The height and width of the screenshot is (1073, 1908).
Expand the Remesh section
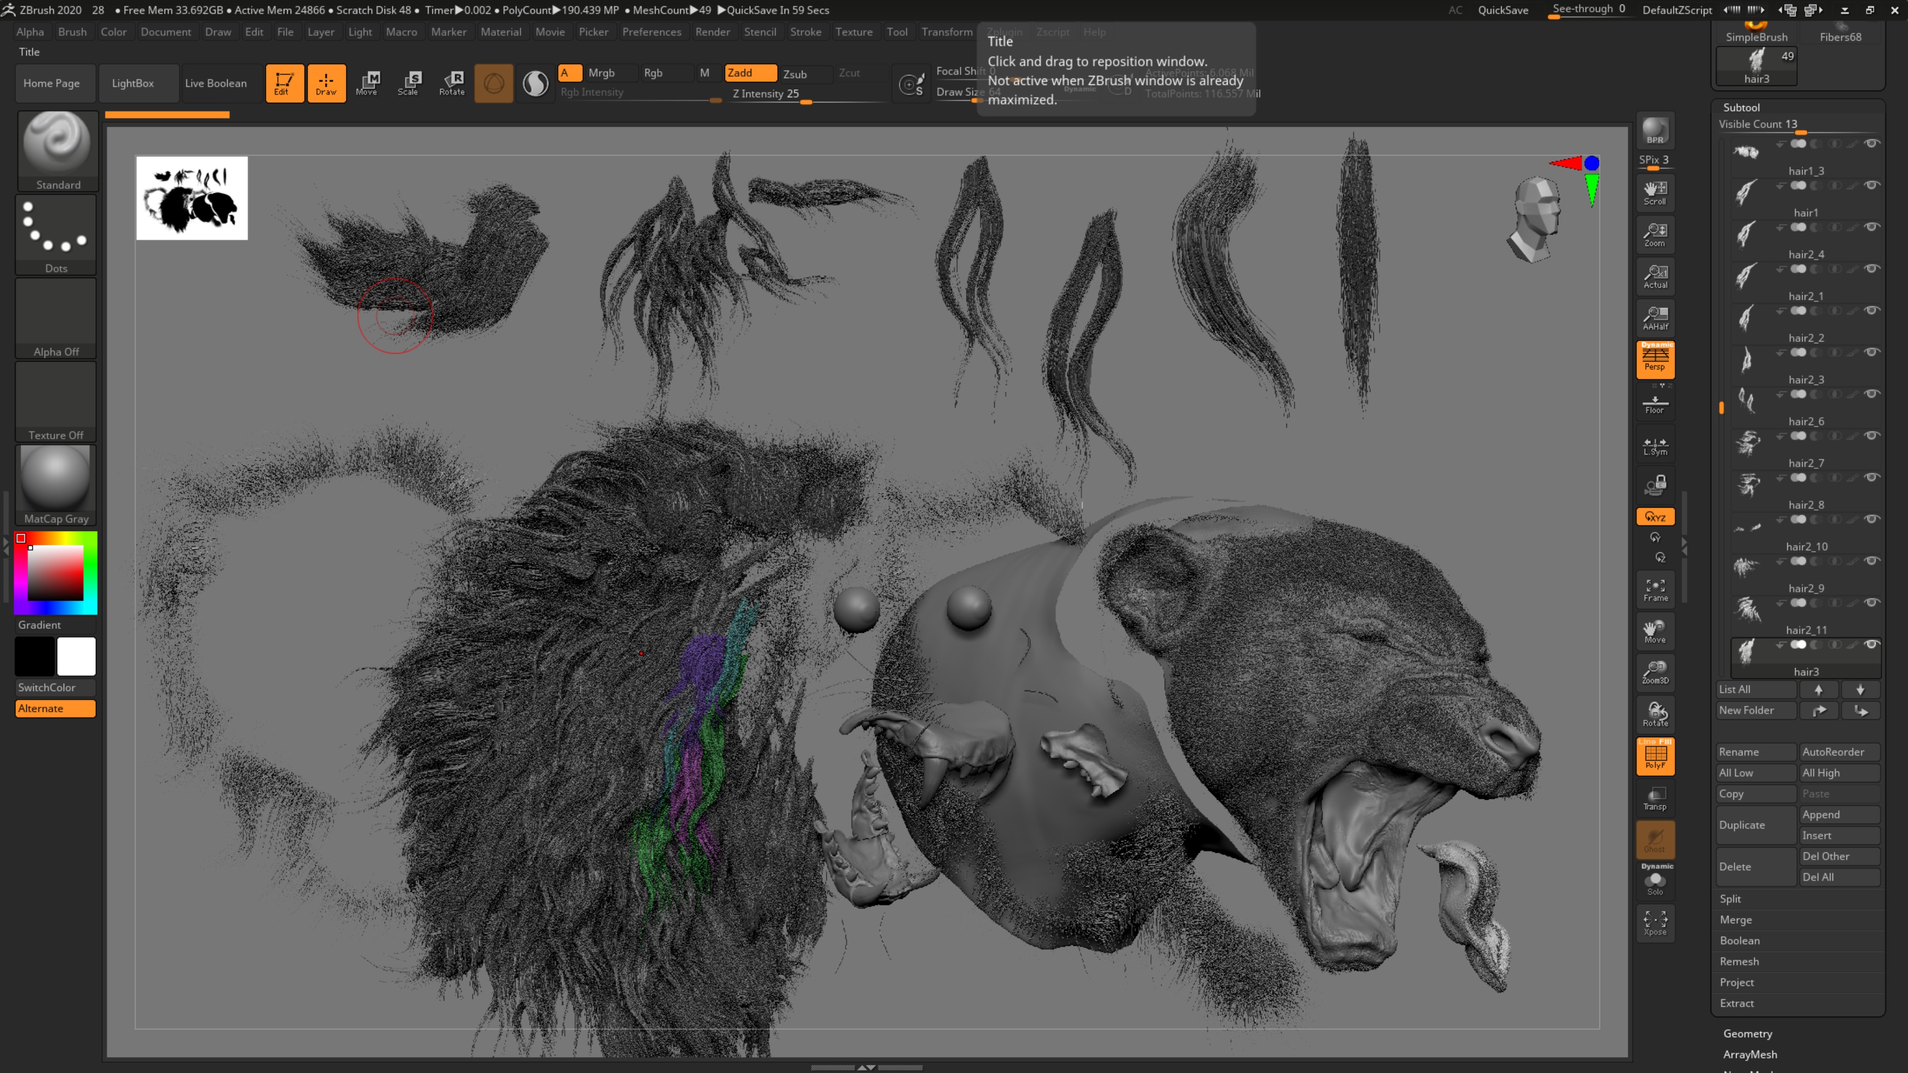pos(1739,960)
